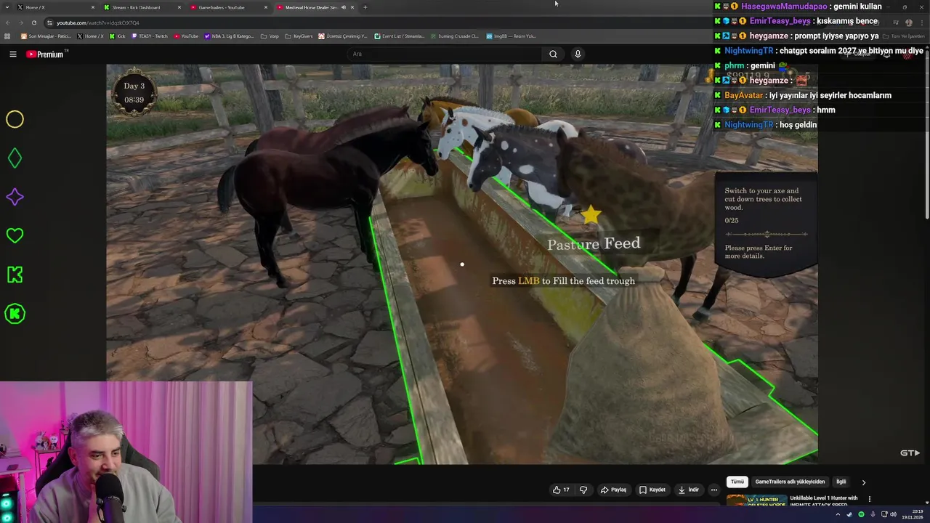Open the Son Mesajlar bookmark

coord(46,36)
